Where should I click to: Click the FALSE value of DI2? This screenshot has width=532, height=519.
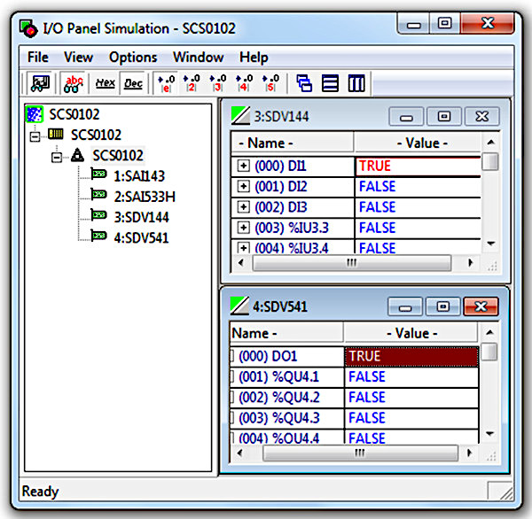(x=418, y=187)
